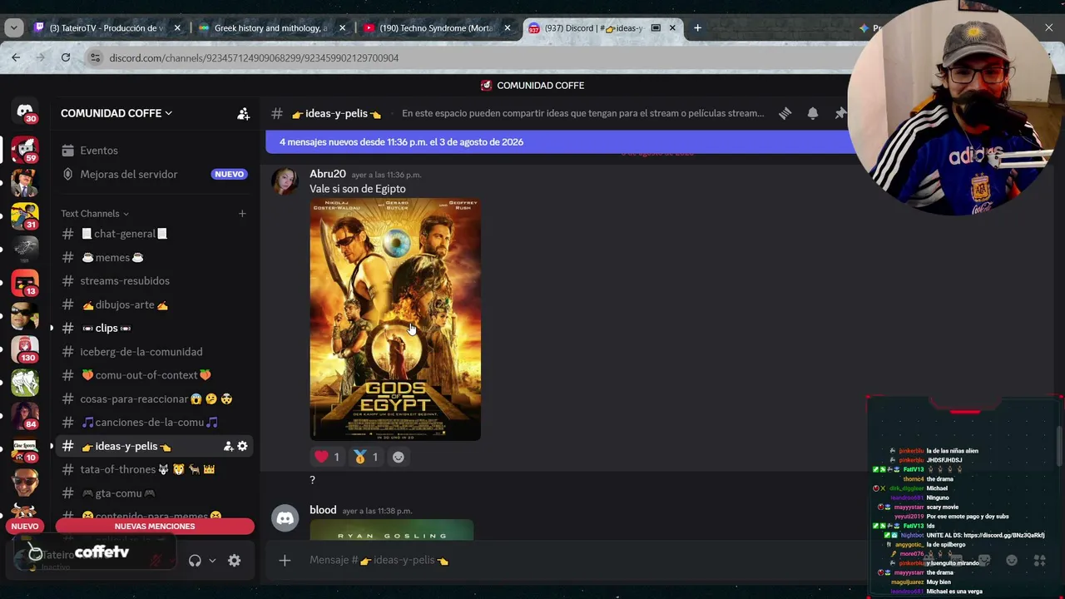Open server icon with 130 badge
This screenshot has width=1065, height=599.
click(x=25, y=348)
